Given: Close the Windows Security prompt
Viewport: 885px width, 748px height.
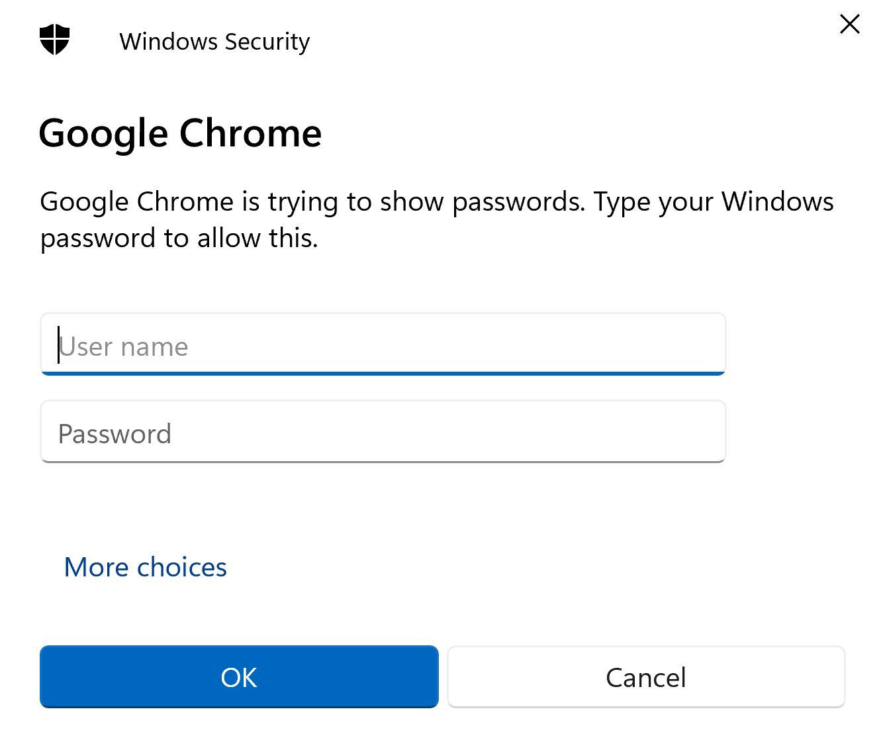Looking at the screenshot, I should coord(849,24).
